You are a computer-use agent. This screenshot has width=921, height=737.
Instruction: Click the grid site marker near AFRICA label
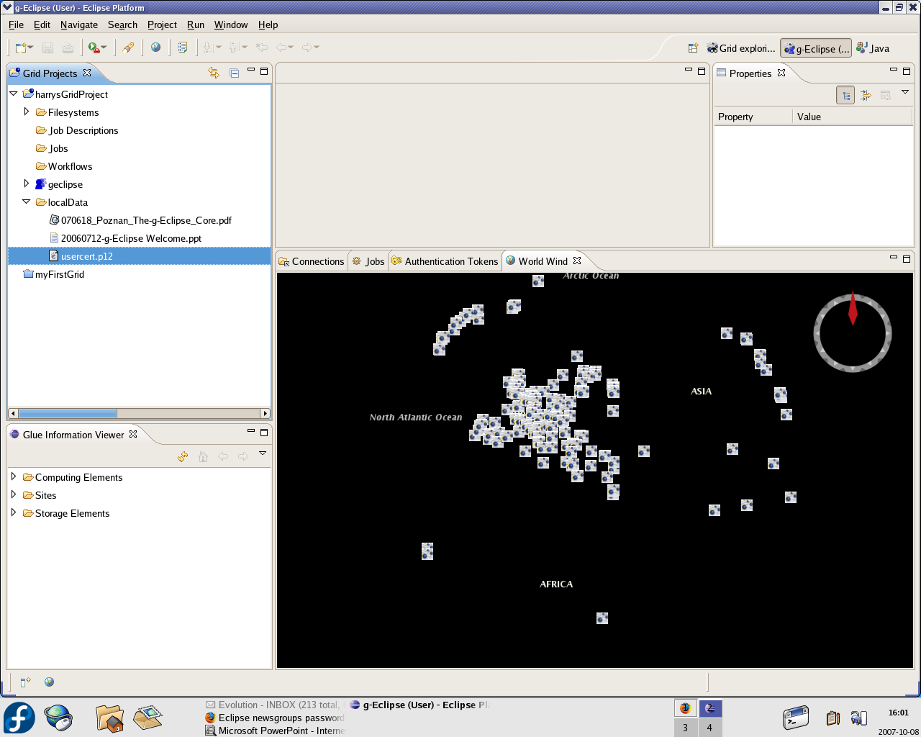tap(602, 618)
